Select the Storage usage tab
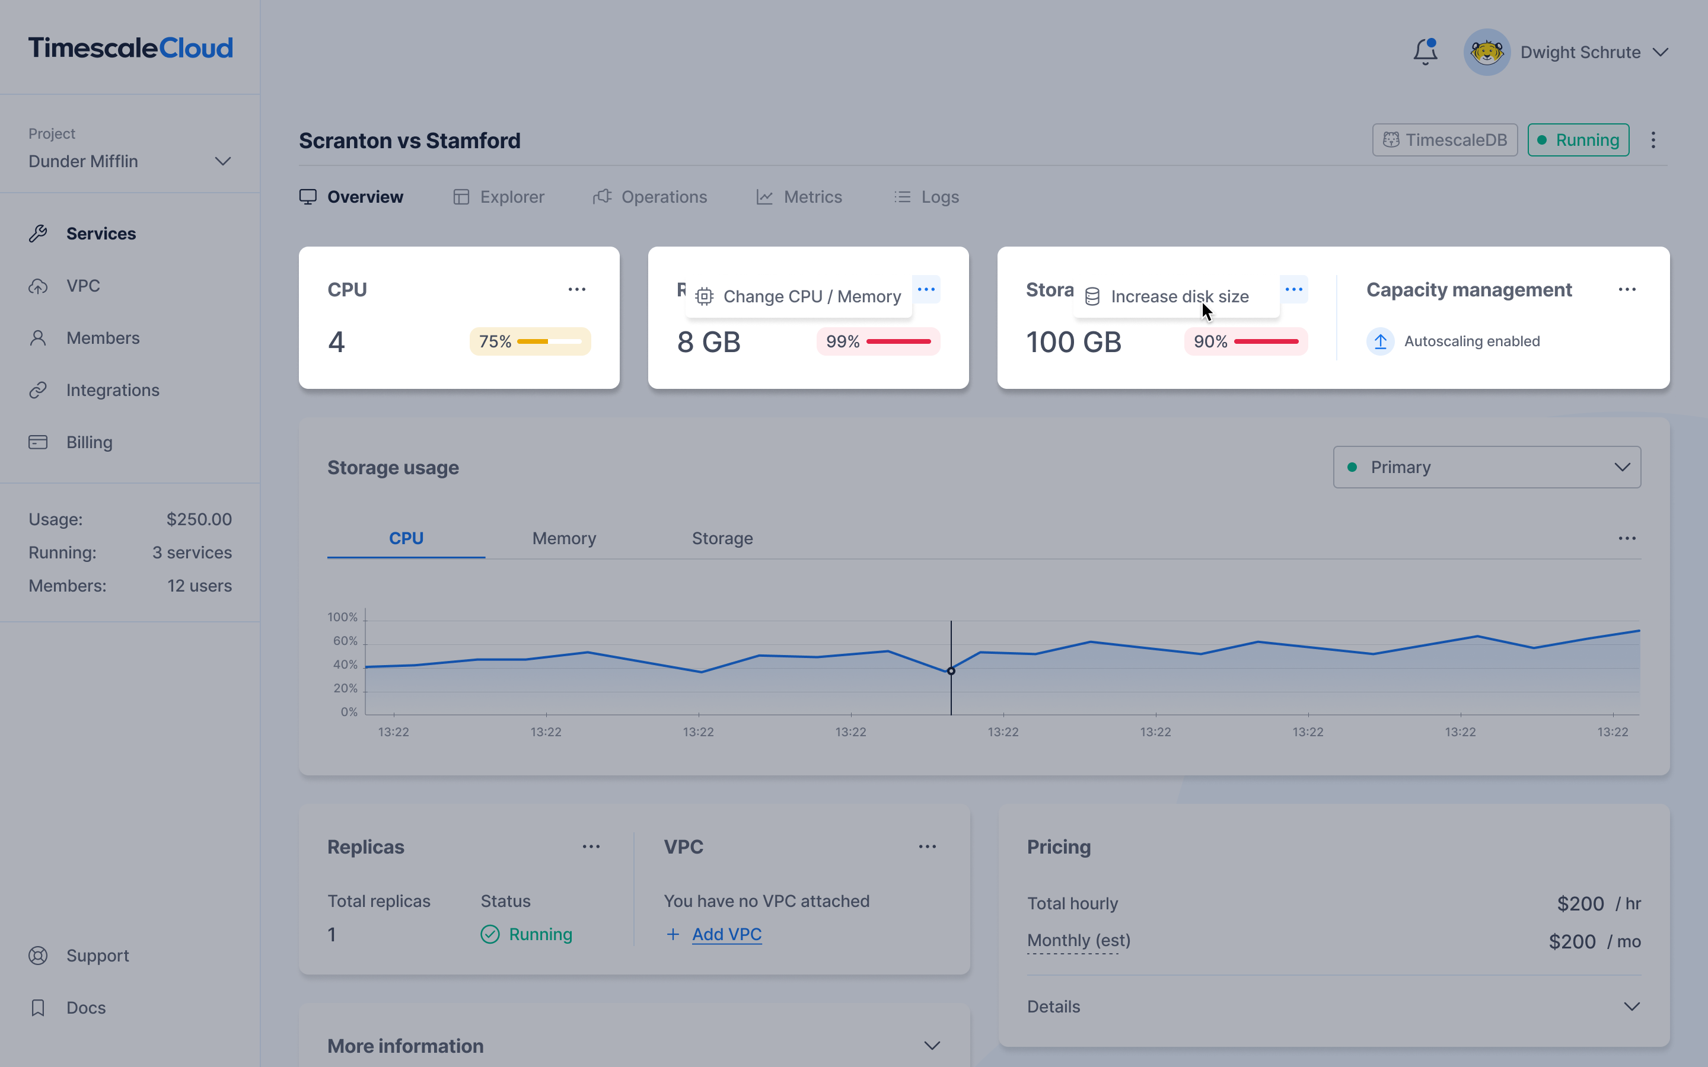This screenshot has width=1708, height=1067. point(722,537)
